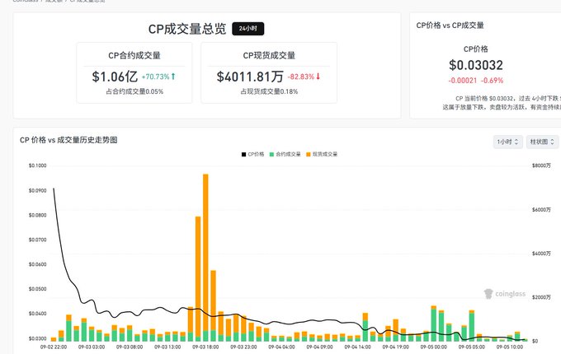Click the 09-03 03:00 x-axis label

click(x=92, y=347)
